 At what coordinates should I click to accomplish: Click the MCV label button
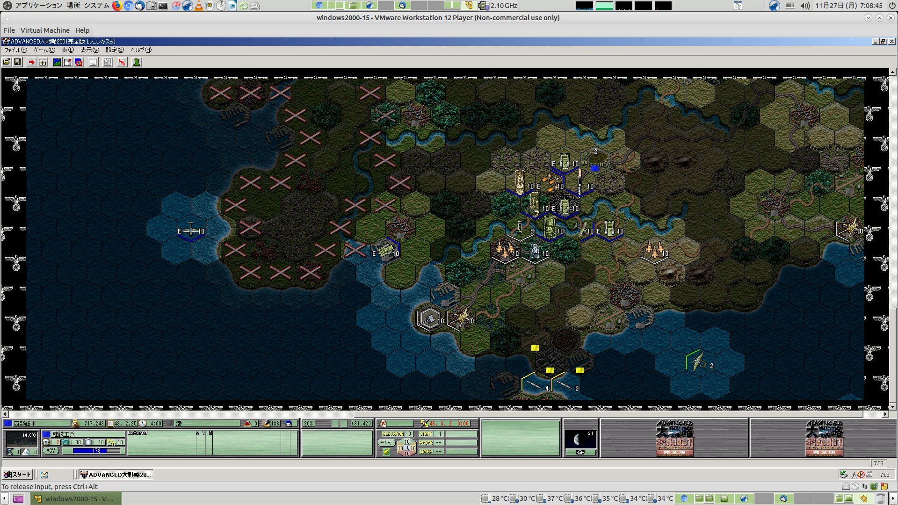(51, 451)
